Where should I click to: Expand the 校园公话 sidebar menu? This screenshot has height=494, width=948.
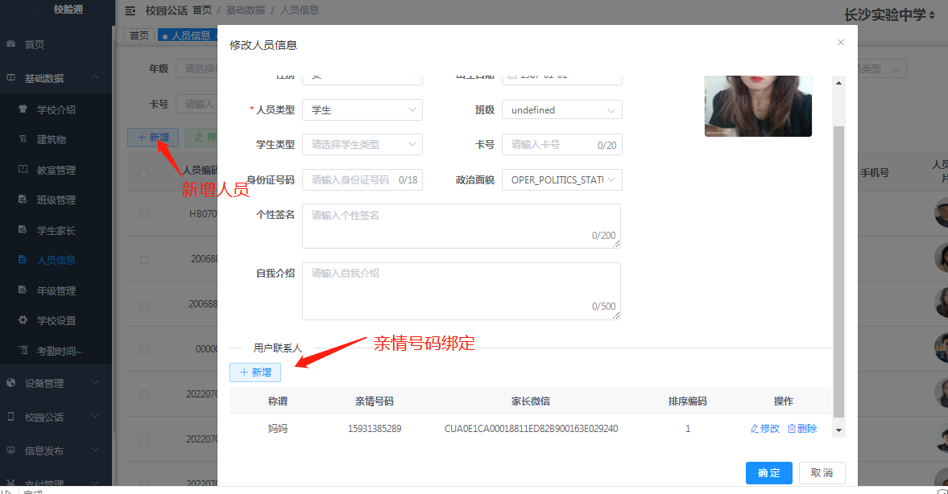pos(56,417)
